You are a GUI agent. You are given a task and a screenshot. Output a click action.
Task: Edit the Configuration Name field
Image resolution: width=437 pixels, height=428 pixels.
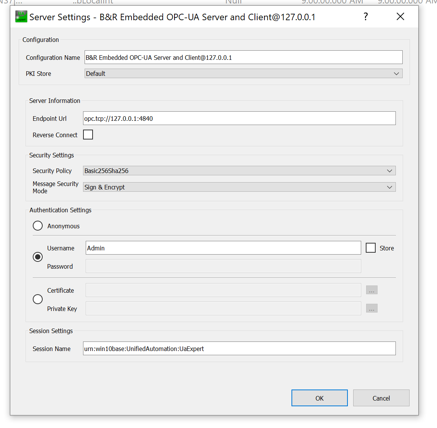pos(243,58)
